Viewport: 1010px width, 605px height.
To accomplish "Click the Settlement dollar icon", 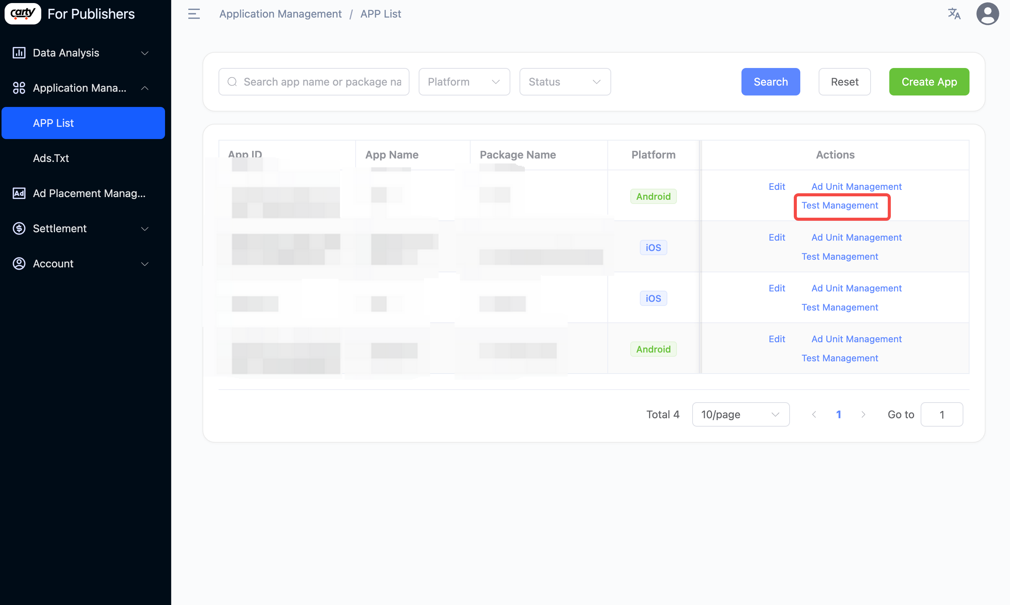I will [x=19, y=228].
